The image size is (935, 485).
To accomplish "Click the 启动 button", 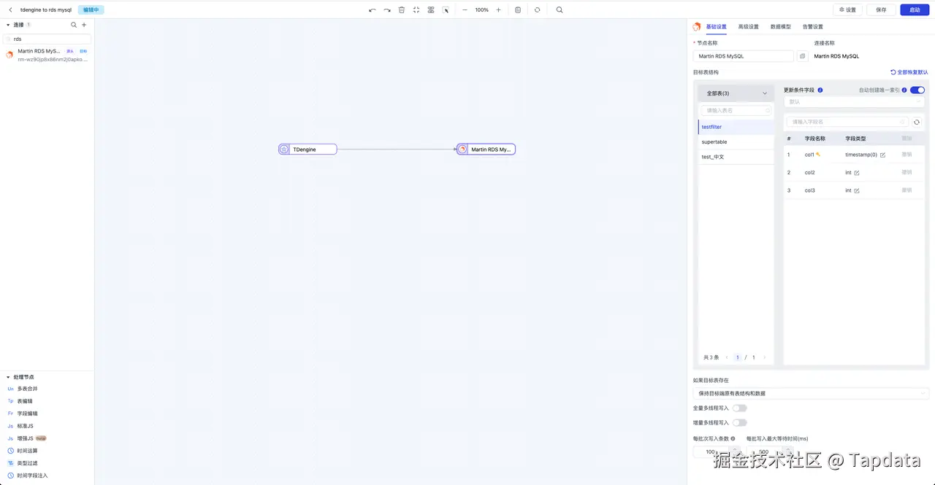I will [x=915, y=10].
